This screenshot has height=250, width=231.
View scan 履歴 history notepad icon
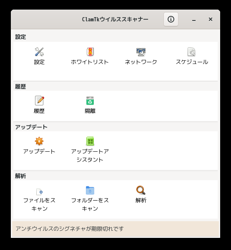[x=39, y=101]
